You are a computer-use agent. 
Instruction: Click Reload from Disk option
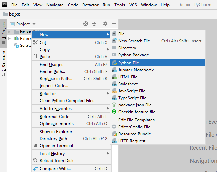(x=57, y=161)
